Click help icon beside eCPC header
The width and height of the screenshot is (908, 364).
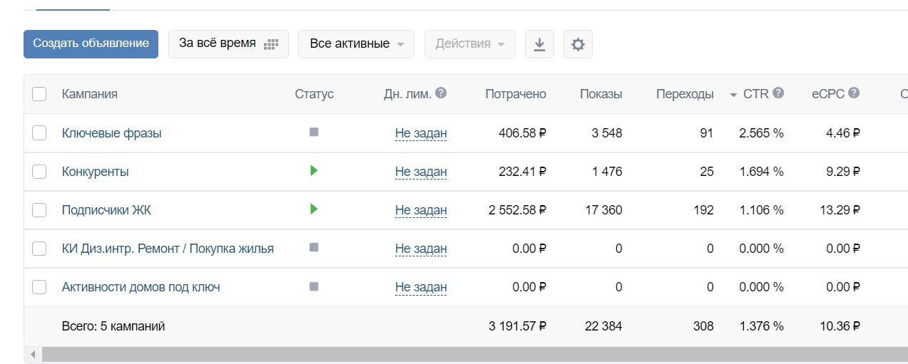pyautogui.click(x=854, y=93)
